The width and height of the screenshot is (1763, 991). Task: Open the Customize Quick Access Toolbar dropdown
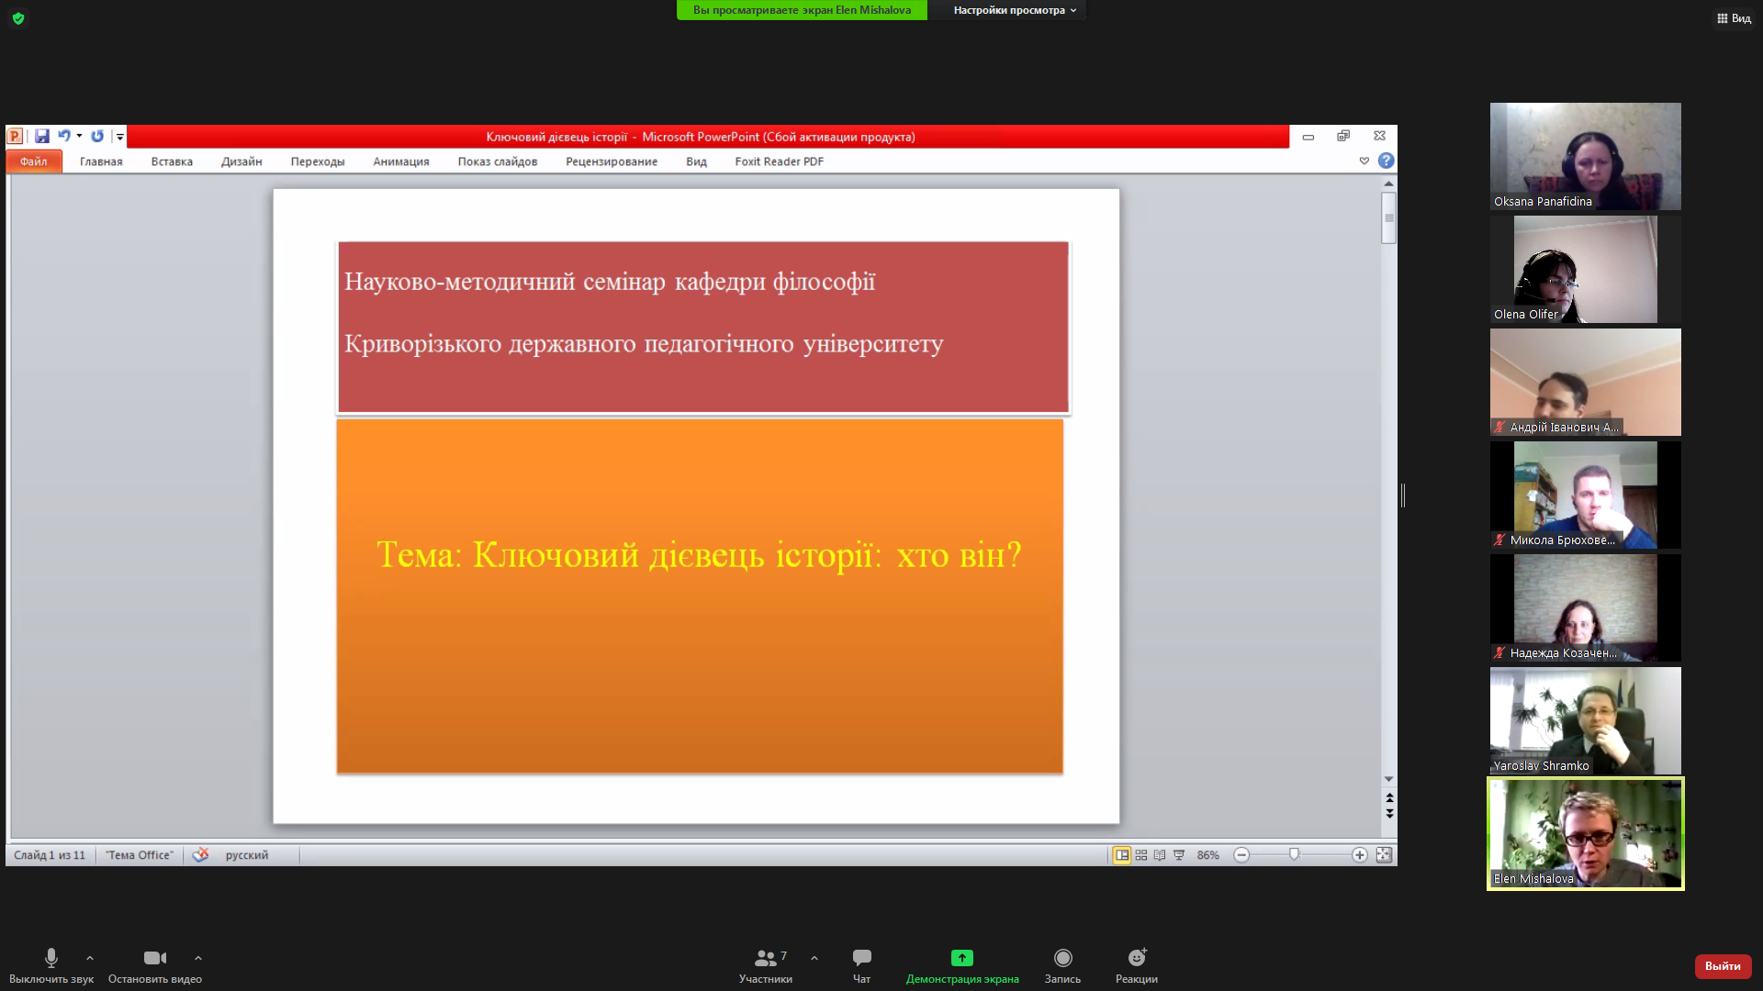119,137
